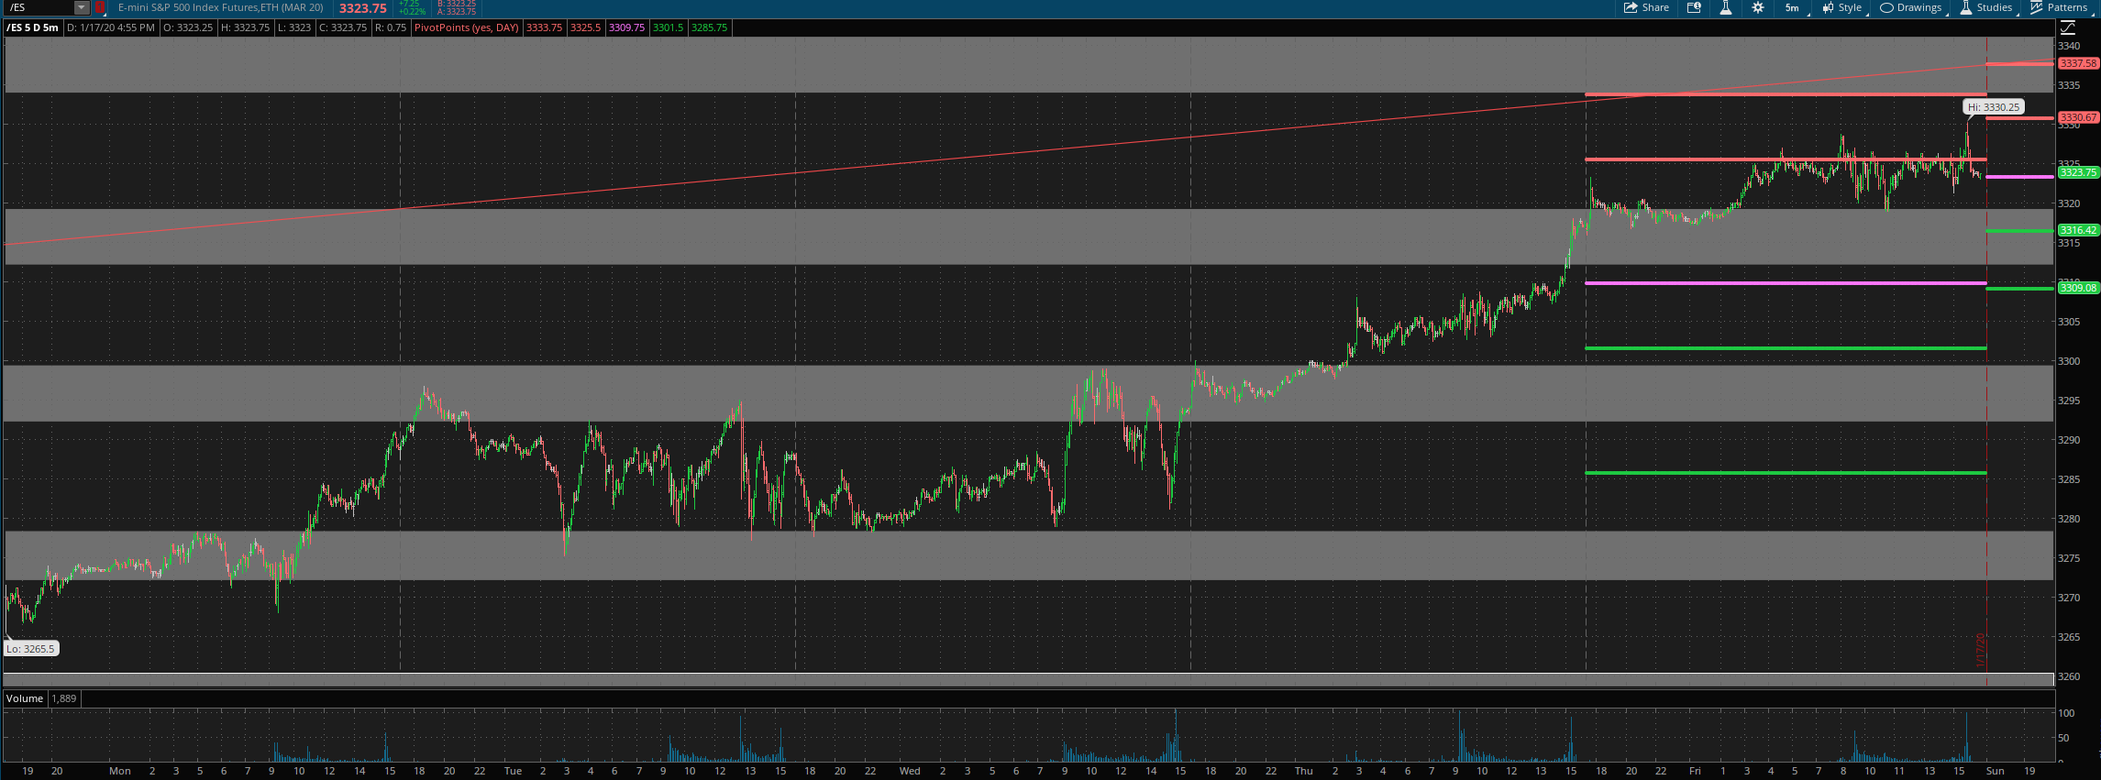Click the 3309.08 green price axis tag

(x=2078, y=288)
